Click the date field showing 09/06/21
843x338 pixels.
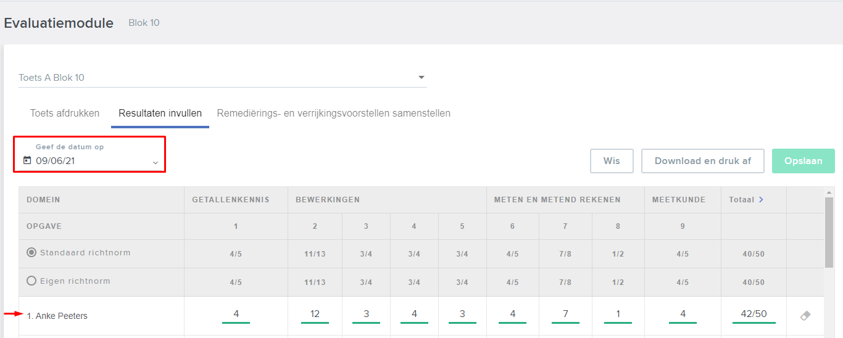[90, 161]
